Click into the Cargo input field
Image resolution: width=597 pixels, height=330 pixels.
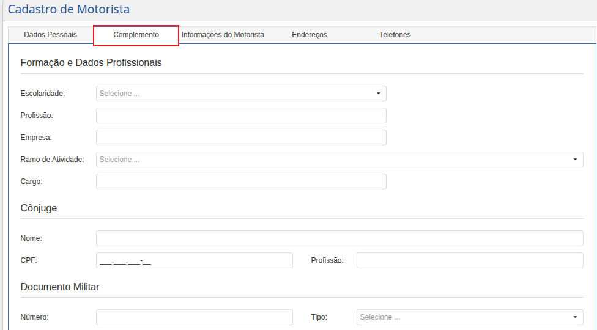241,182
